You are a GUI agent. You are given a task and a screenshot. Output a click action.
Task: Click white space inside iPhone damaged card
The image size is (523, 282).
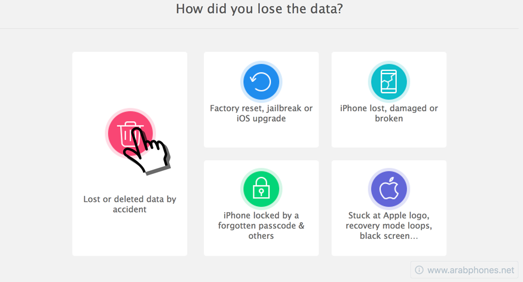389,136
